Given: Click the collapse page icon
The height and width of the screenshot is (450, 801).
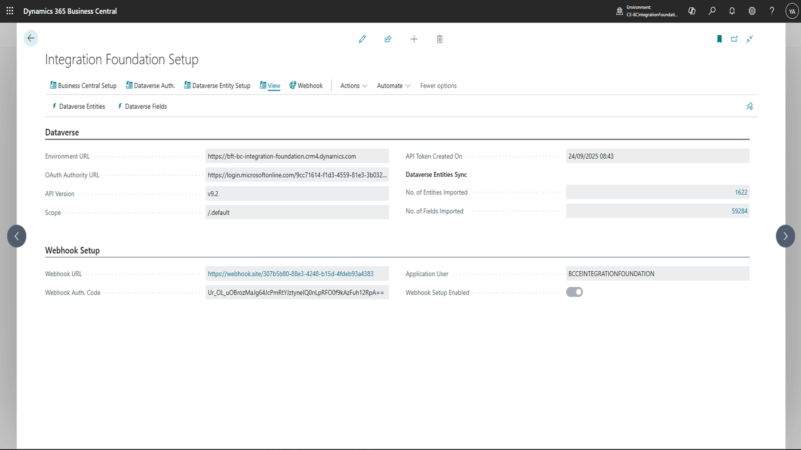Looking at the screenshot, I should (x=750, y=39).
